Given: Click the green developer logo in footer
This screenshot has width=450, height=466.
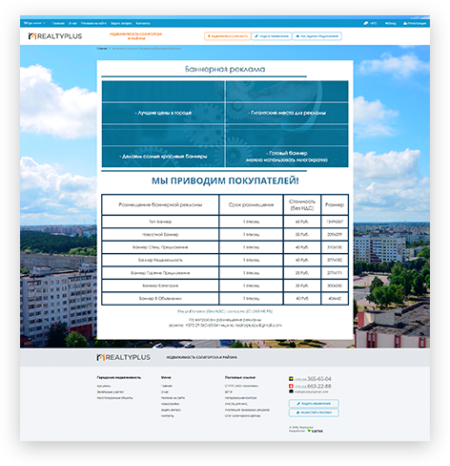Looking at the screenshot, I should tap(315, 431).
